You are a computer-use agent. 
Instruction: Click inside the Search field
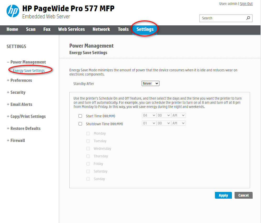(x=223, y=18)
